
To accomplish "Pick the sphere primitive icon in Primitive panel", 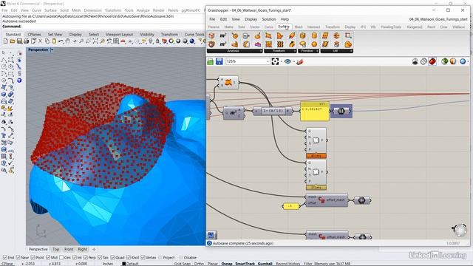I will (x=314, y=44).
